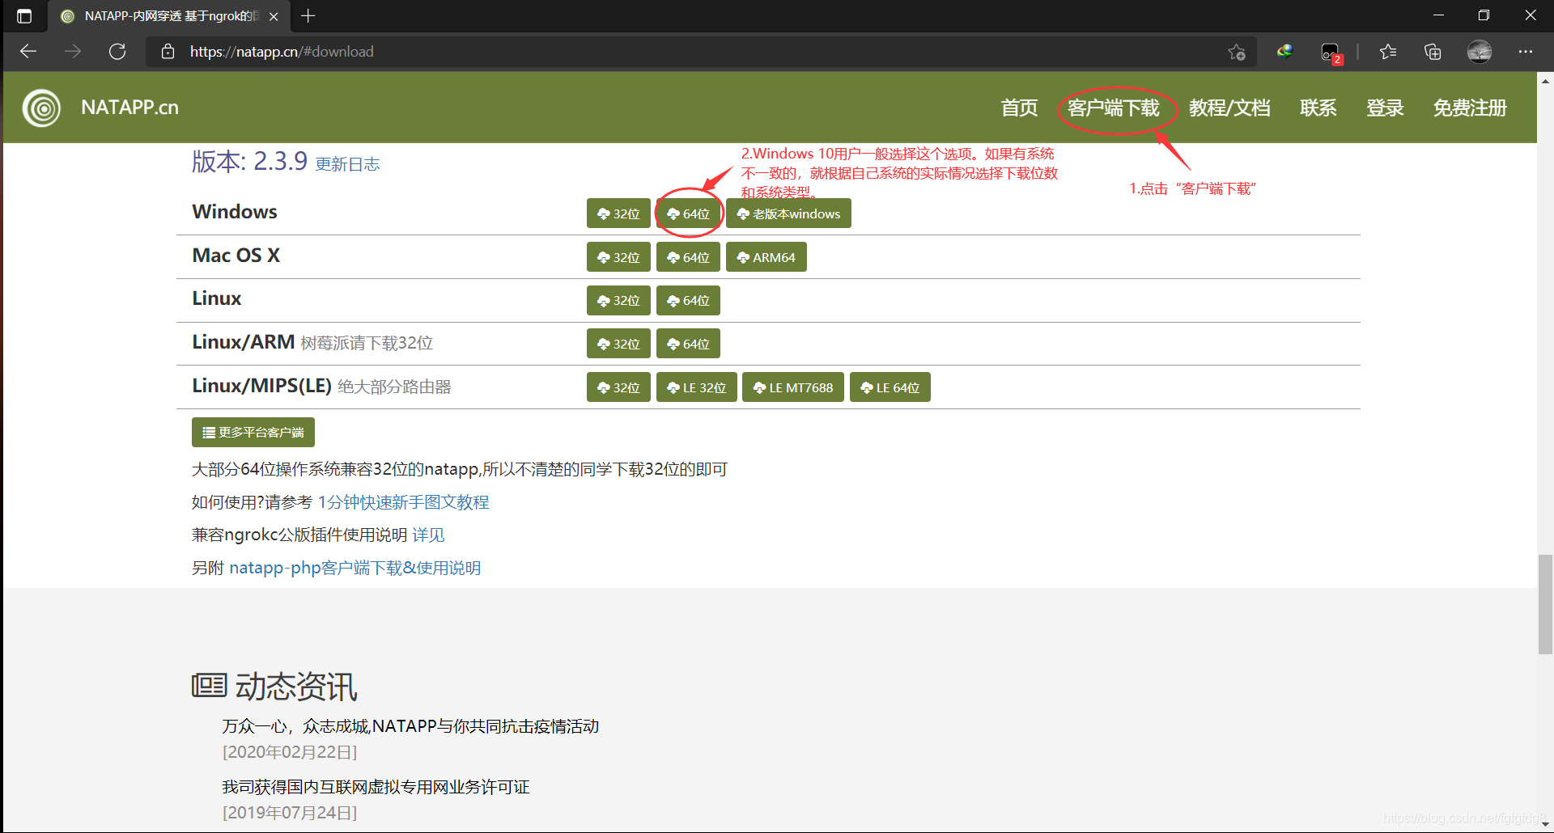The width and height of the screenshot is (1554, 833).
Task: Click the NATAPP.cn brand text
Action: [129, 108]
